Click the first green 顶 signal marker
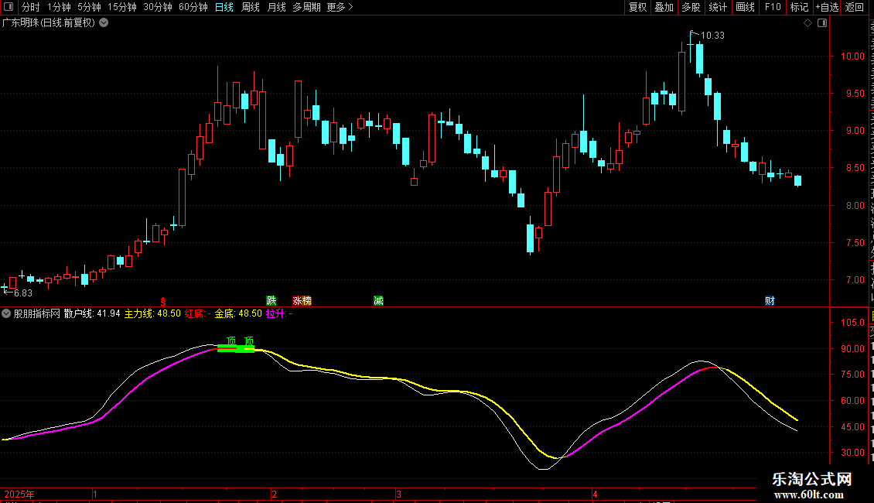The height and width of the screenshot is (503, 874). (x=231, y=340)
